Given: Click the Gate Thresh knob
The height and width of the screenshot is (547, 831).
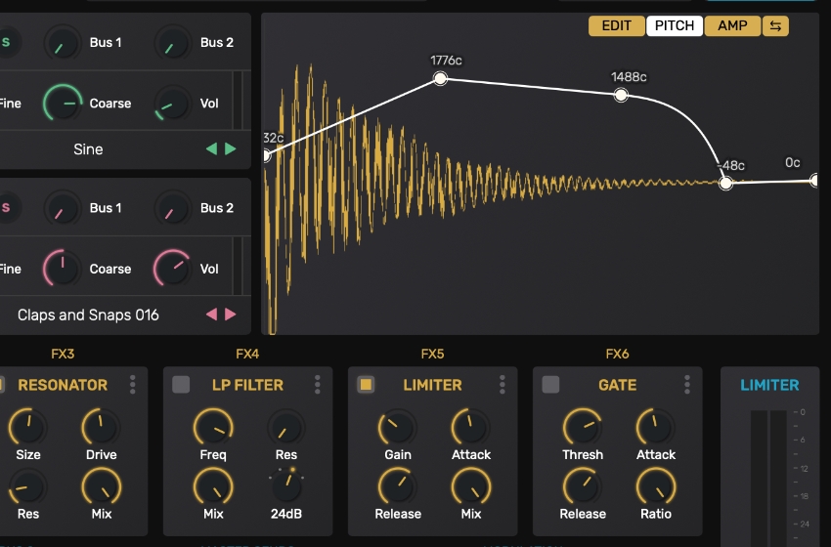Looking at the screenshot, I should 583,427.
